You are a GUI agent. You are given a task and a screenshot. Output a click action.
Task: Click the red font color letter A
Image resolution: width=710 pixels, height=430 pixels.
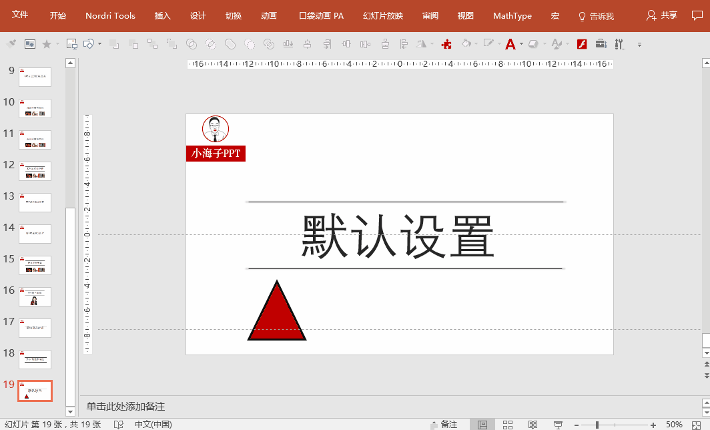point(510,44)
